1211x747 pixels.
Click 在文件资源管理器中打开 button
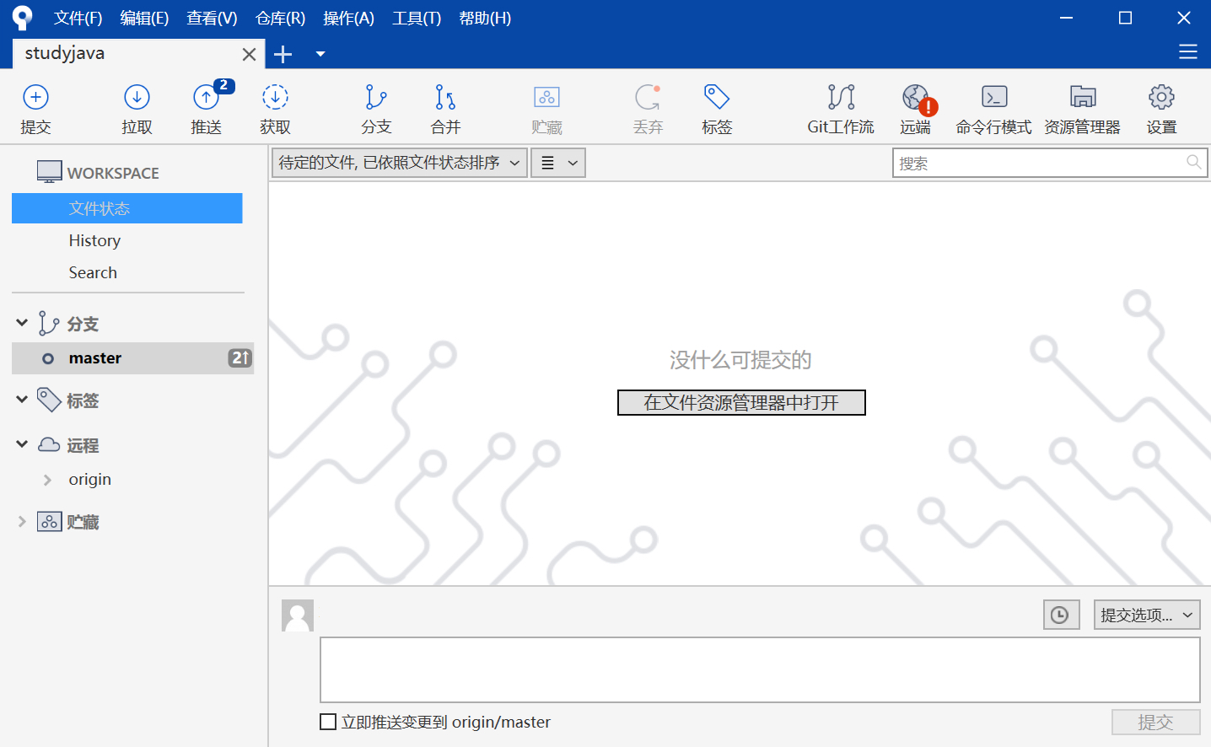(x=741, y=402)
